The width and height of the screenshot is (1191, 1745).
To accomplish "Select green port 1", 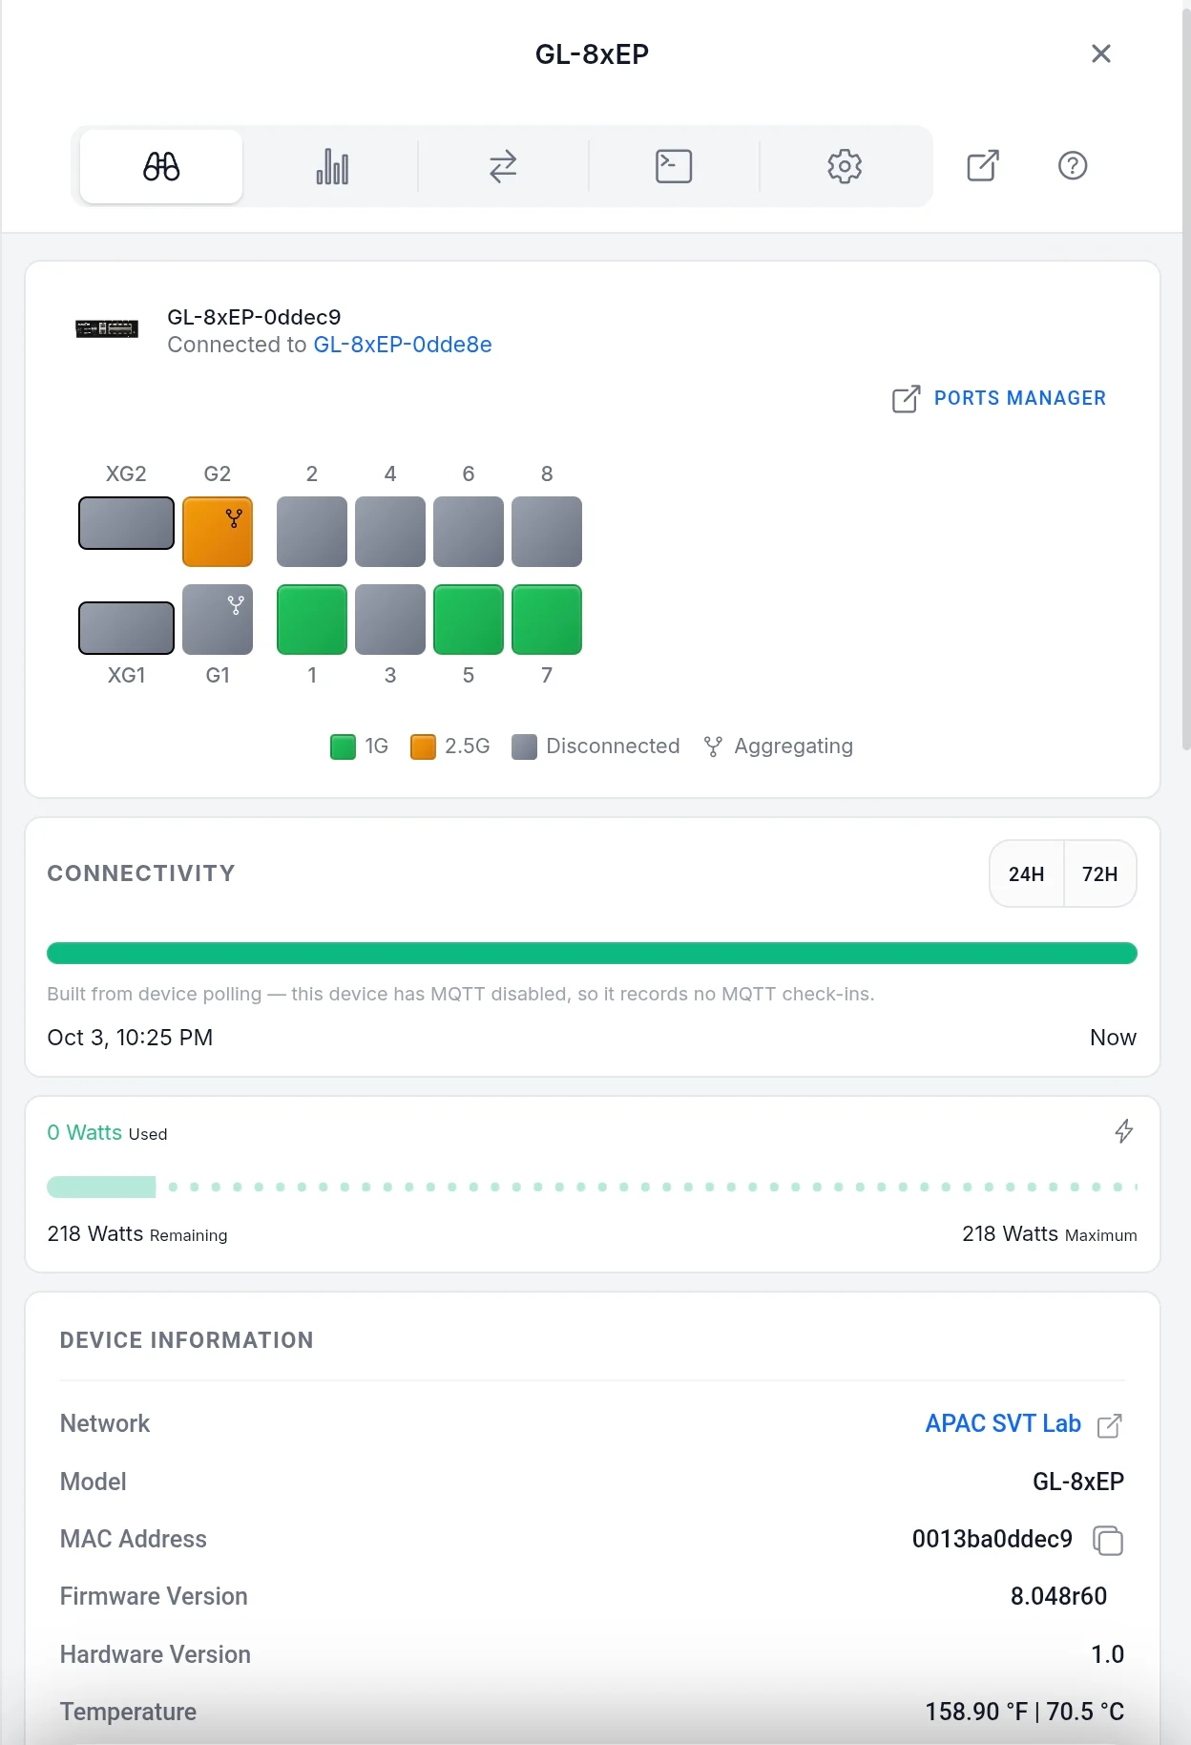I will click(x=312, y=620).
